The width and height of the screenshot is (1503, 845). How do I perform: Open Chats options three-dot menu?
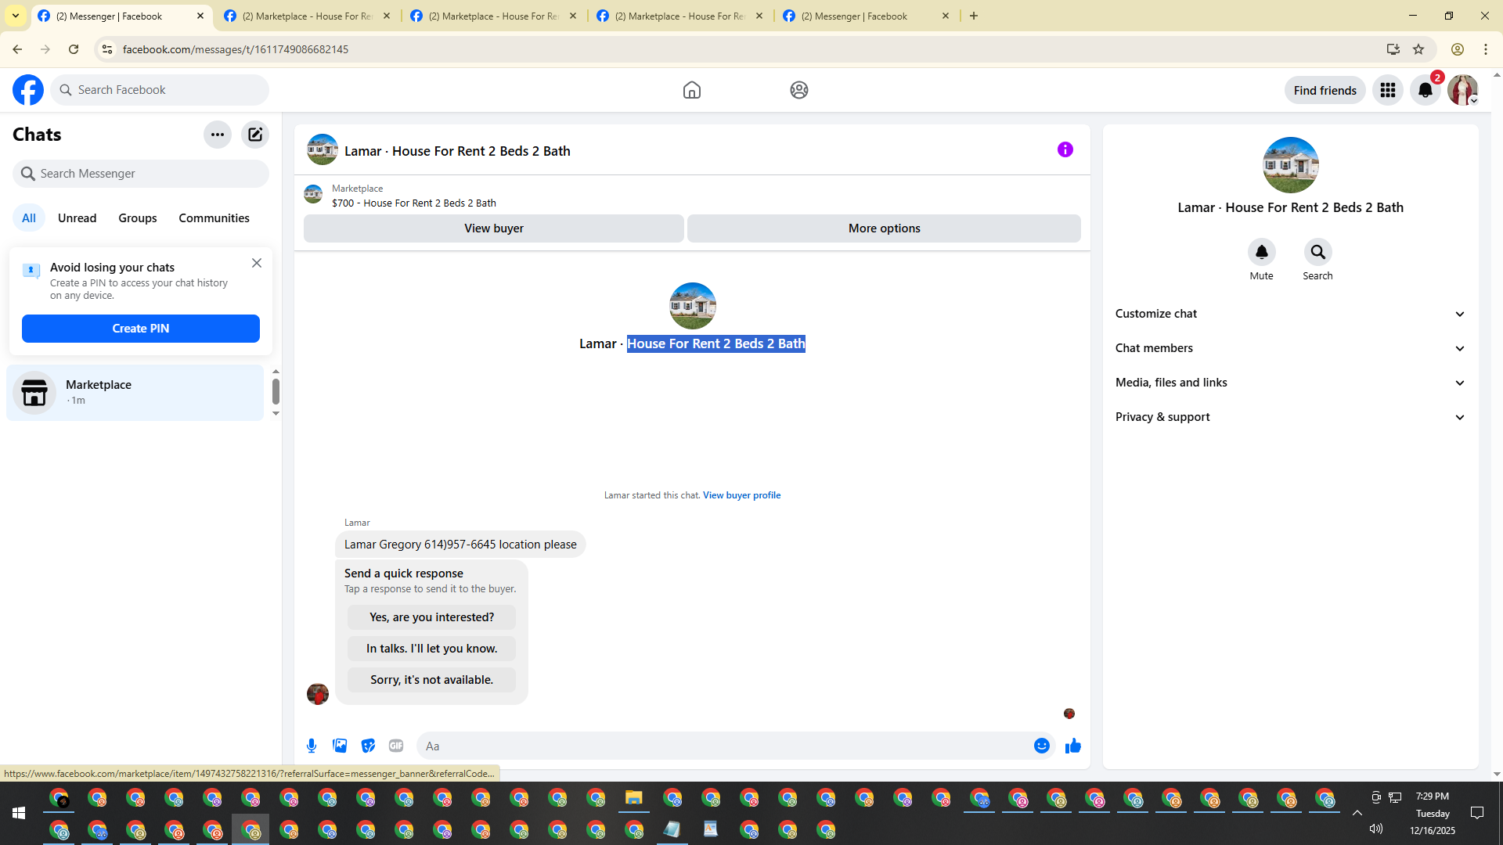pos(218,135)
